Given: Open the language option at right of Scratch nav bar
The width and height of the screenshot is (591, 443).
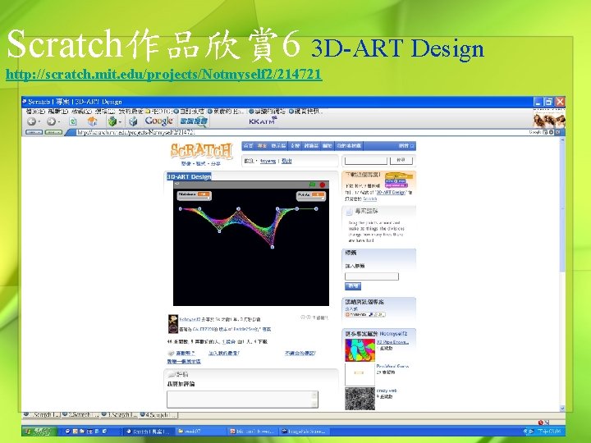Looking at the screenshot, I should click(x=406, y=146).
